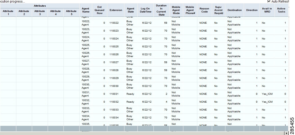Click duration value 2 for agent 10031

point(166,94)
